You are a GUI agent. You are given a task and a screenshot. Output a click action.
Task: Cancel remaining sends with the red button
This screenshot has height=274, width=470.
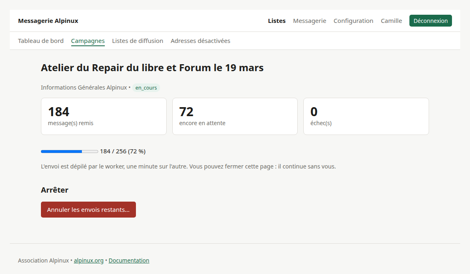point(88,210)
